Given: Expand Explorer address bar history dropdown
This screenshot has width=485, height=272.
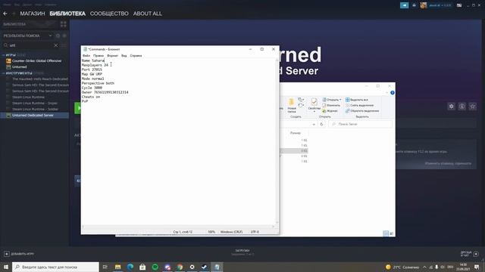Looking at the screenshot, I should tap(314, 124).
